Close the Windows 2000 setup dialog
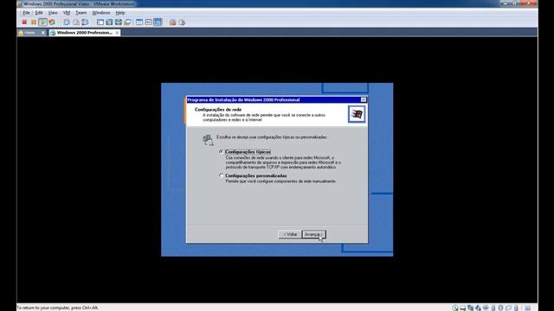554x311 pixels. coord(364,100)
